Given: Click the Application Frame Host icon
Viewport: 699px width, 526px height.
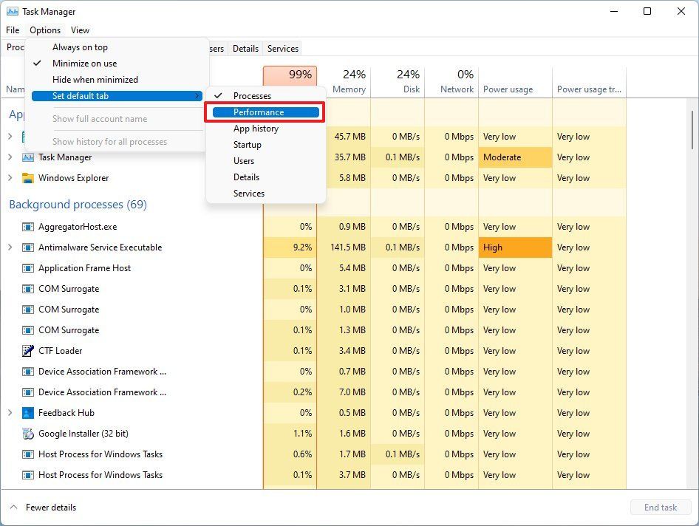Looking at the screenshot, I should [x=28, y=268].
